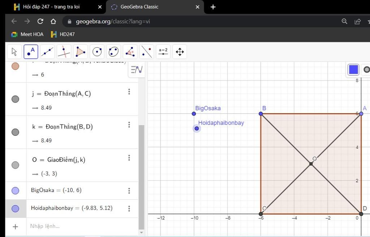Click point A on the square
The height and width of the screenshot is (237, 370).
[x=361, y=113]
